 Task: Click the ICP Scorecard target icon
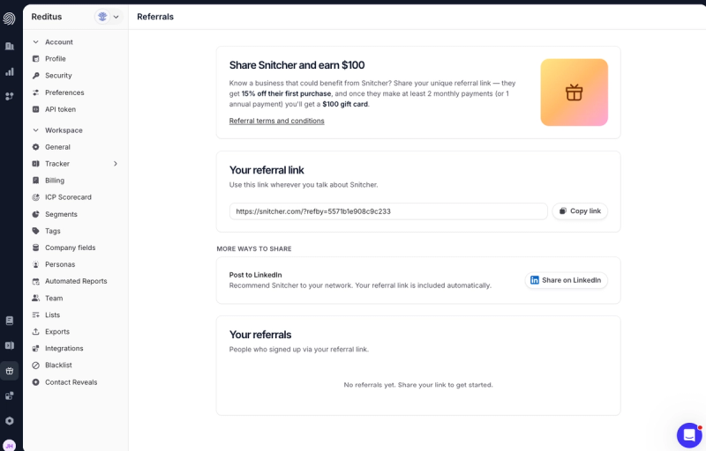(36, 197)
